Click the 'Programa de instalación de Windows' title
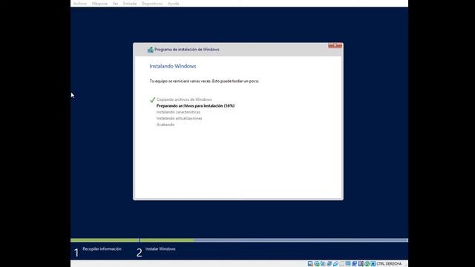Image resolution: width=475 pixels, height=267 pixels. (186, 50)
